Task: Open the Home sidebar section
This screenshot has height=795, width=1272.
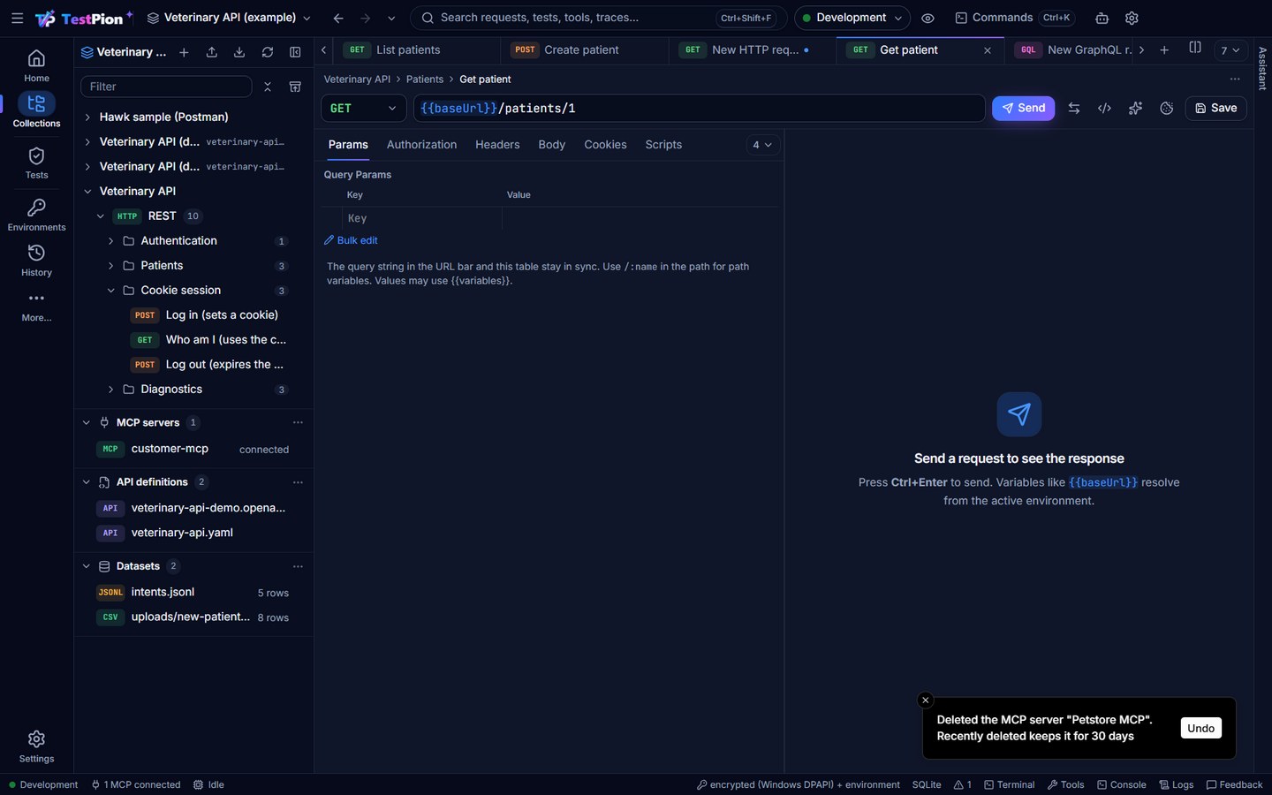Action: pos(36,66)
